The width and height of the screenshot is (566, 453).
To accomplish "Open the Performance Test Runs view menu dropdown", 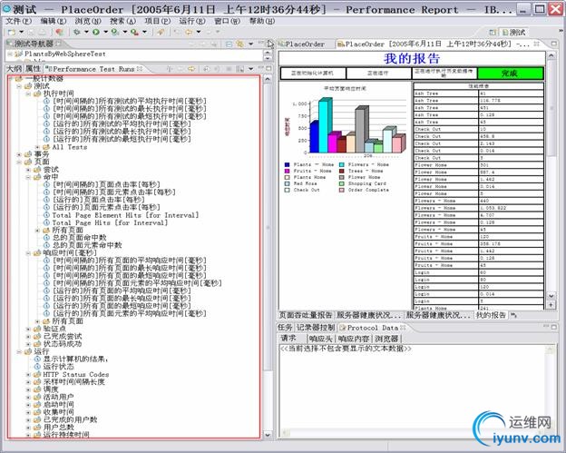I will click(x=251, y=69).
